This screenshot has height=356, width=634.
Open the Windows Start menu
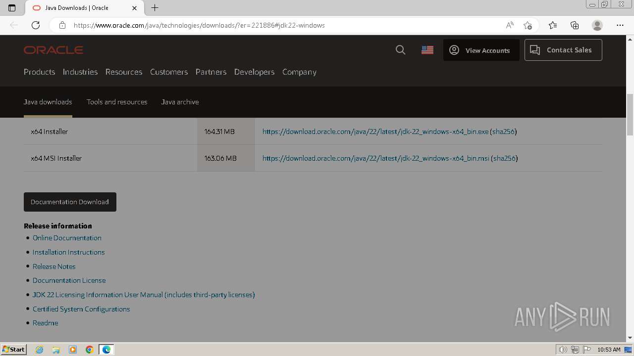[14, 349]
